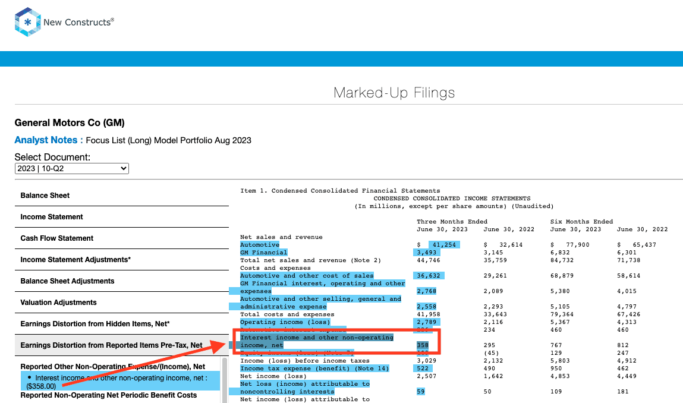Click highlighted Net loss attributable to noncontrolling interests
Viewport: 683px width, 403px height.
pos(305,388)
